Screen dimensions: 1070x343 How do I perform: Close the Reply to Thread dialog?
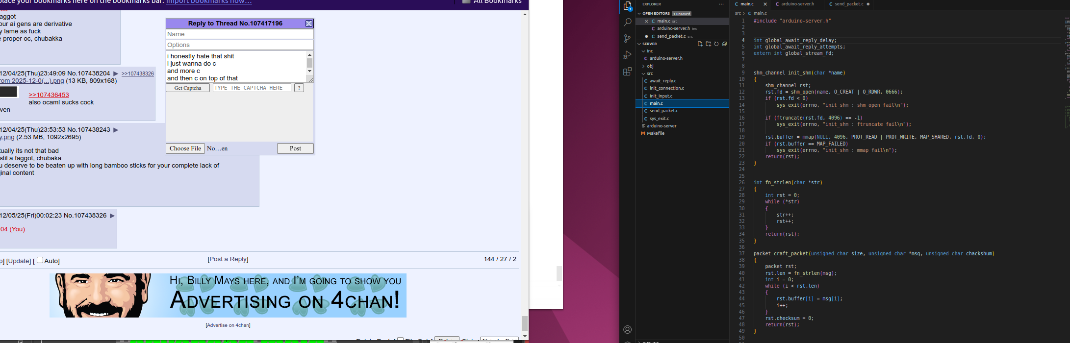tap(309, 24)
